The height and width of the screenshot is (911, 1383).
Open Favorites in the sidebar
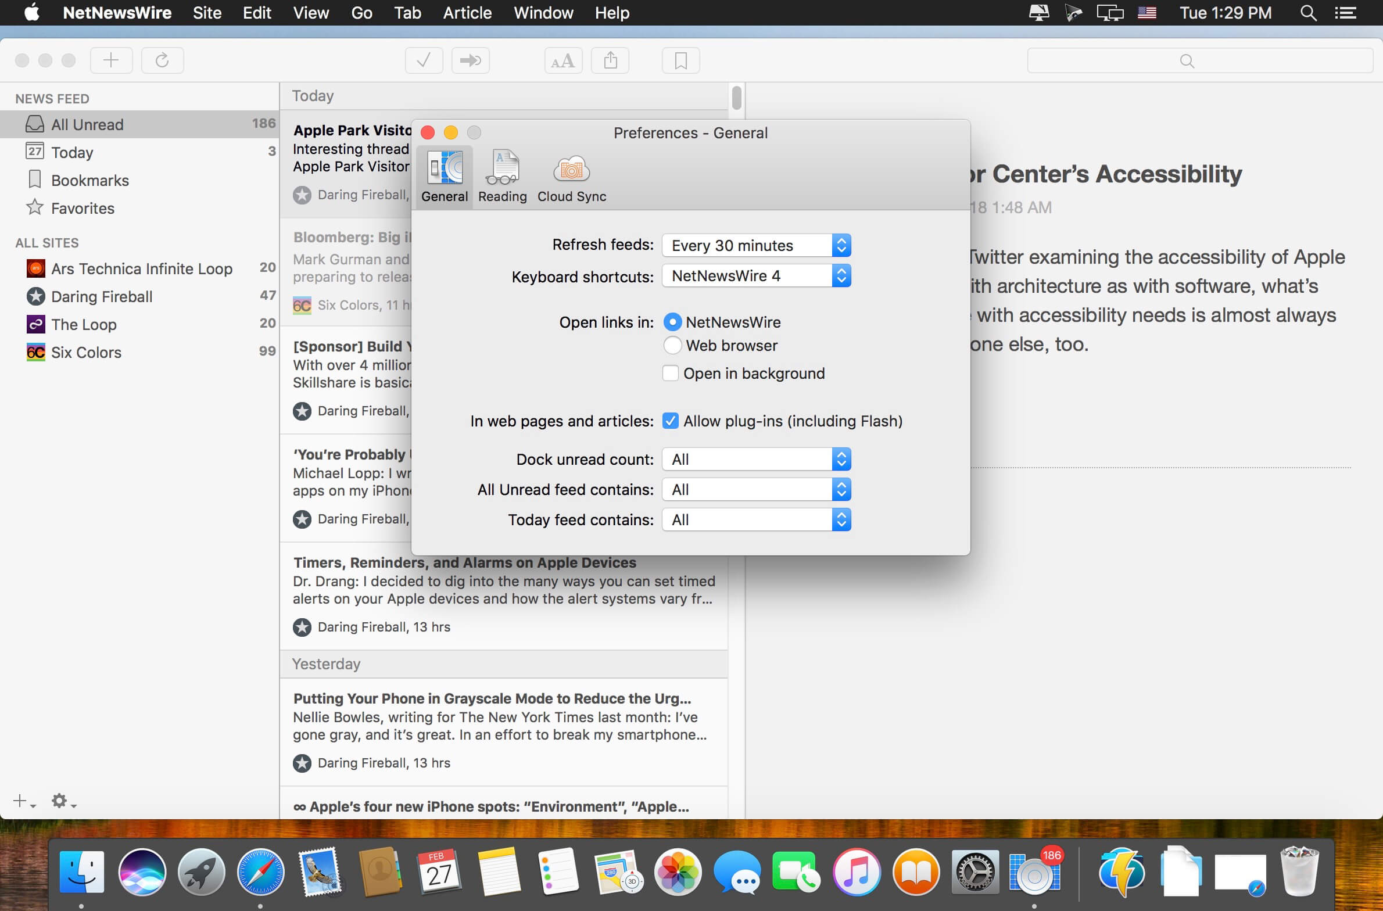point(139,208)
